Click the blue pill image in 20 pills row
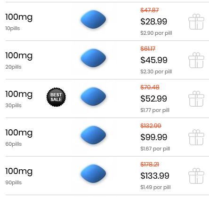Image resolution: width=209 pixels, height=197 pixels. (93, 58)
